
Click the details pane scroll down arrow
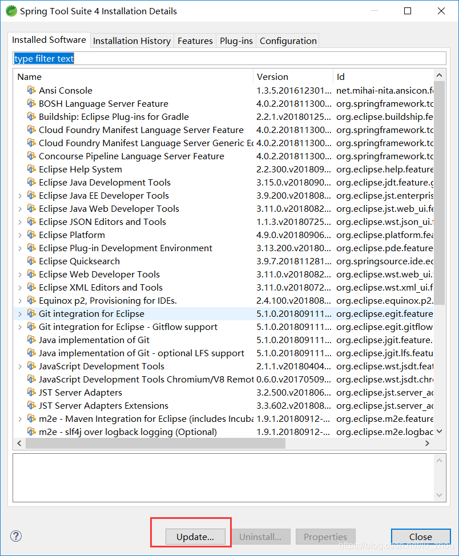click(439, 495)
